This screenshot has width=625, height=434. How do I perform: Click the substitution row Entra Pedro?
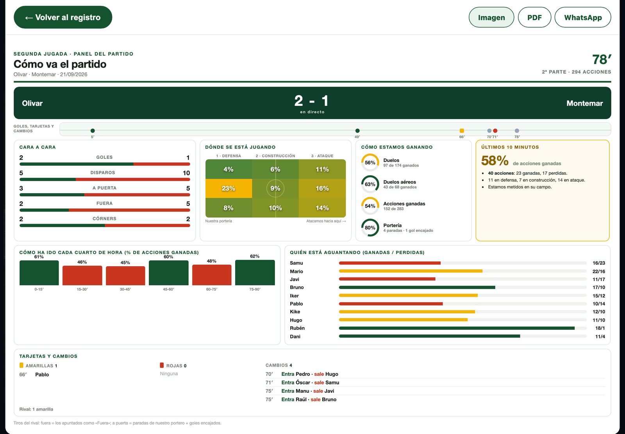[x=435, y=374]
